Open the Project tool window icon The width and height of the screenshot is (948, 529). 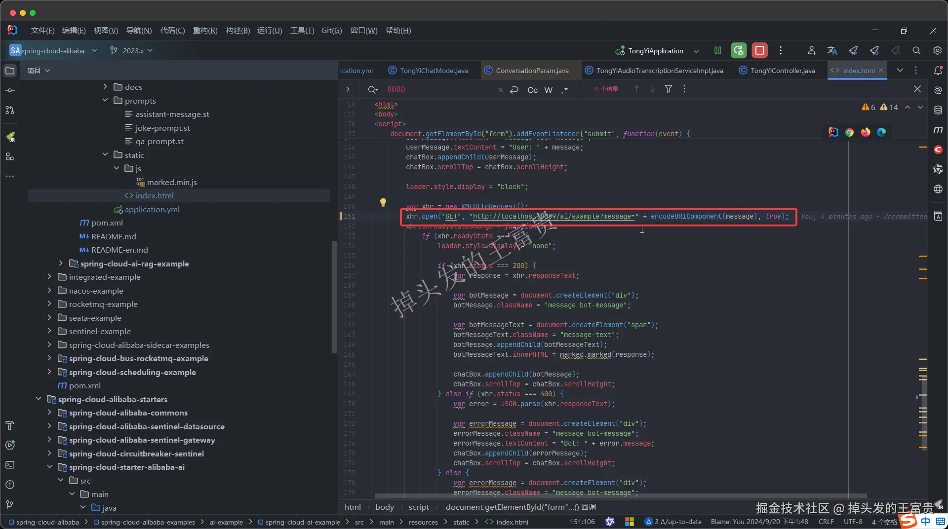click(10, 71)
